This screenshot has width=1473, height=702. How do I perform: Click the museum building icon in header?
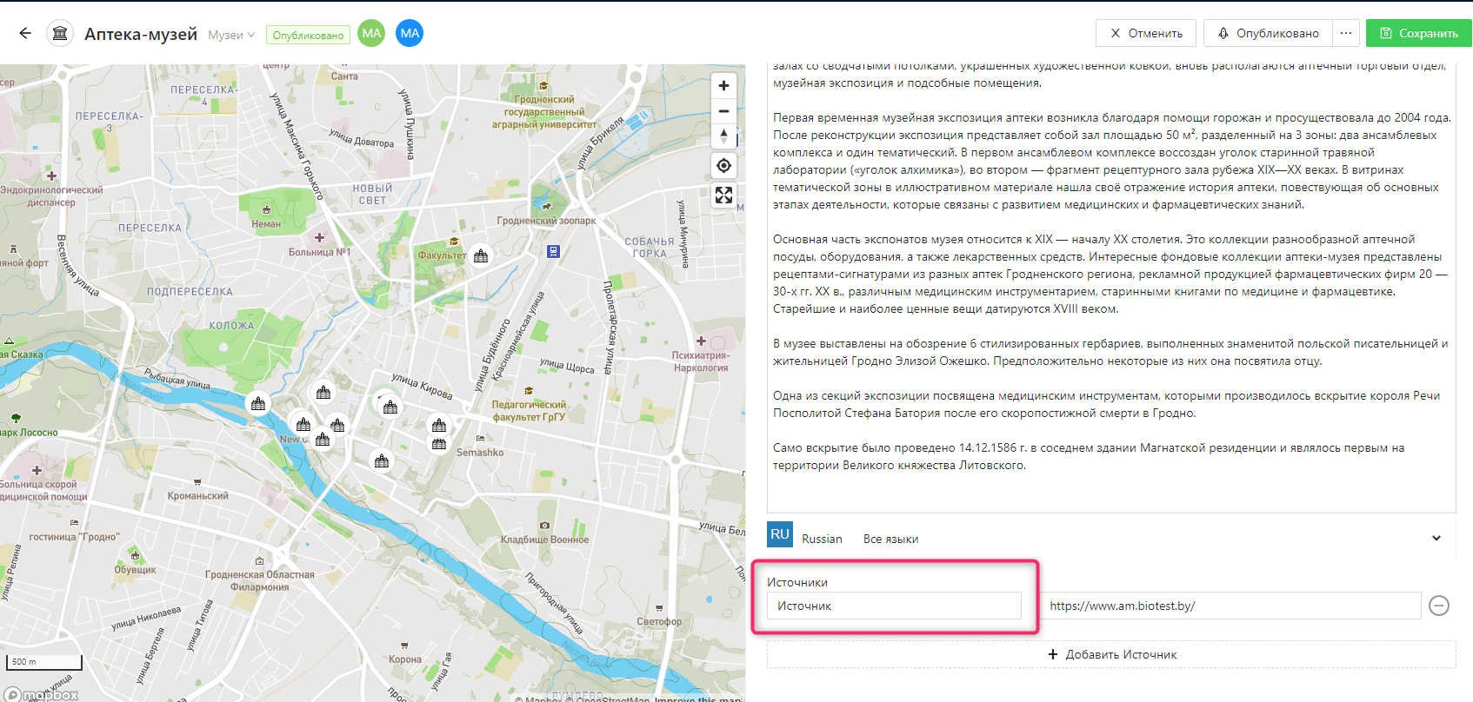click(x=60, y=34)
